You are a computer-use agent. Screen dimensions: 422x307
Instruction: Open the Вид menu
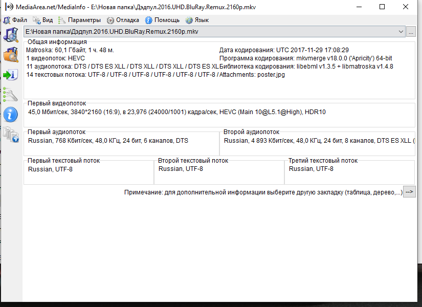click(43, 20)
